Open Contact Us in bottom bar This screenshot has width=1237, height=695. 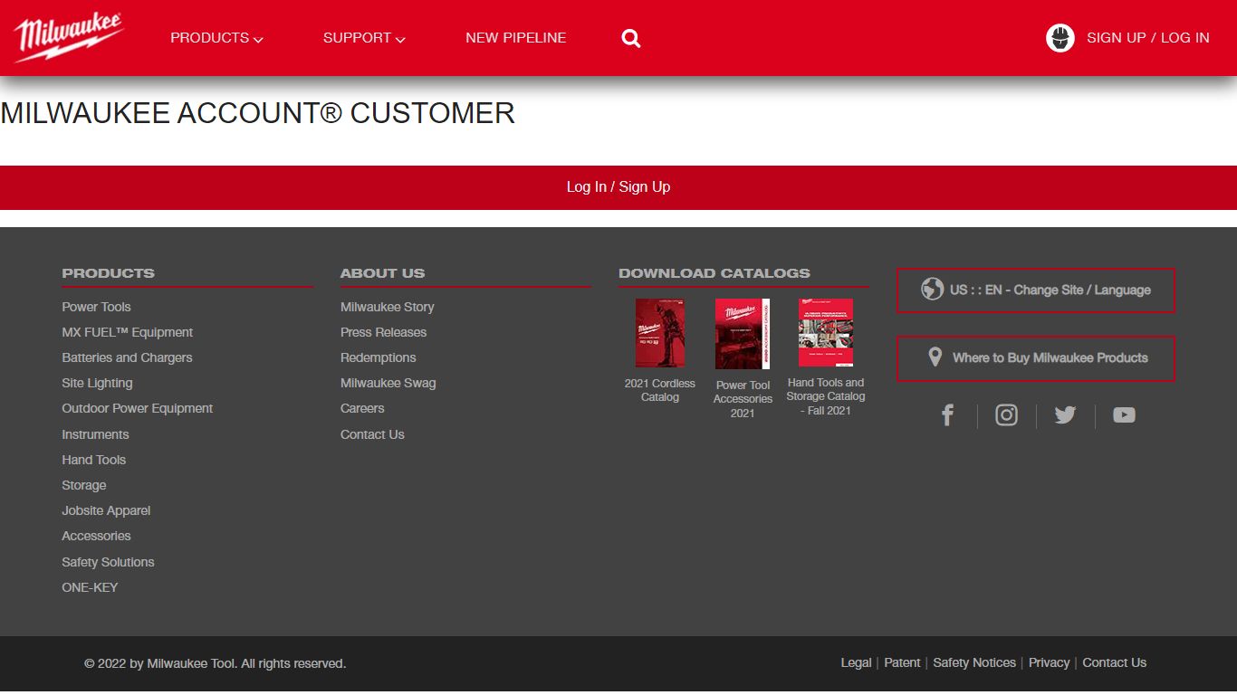1115,662
